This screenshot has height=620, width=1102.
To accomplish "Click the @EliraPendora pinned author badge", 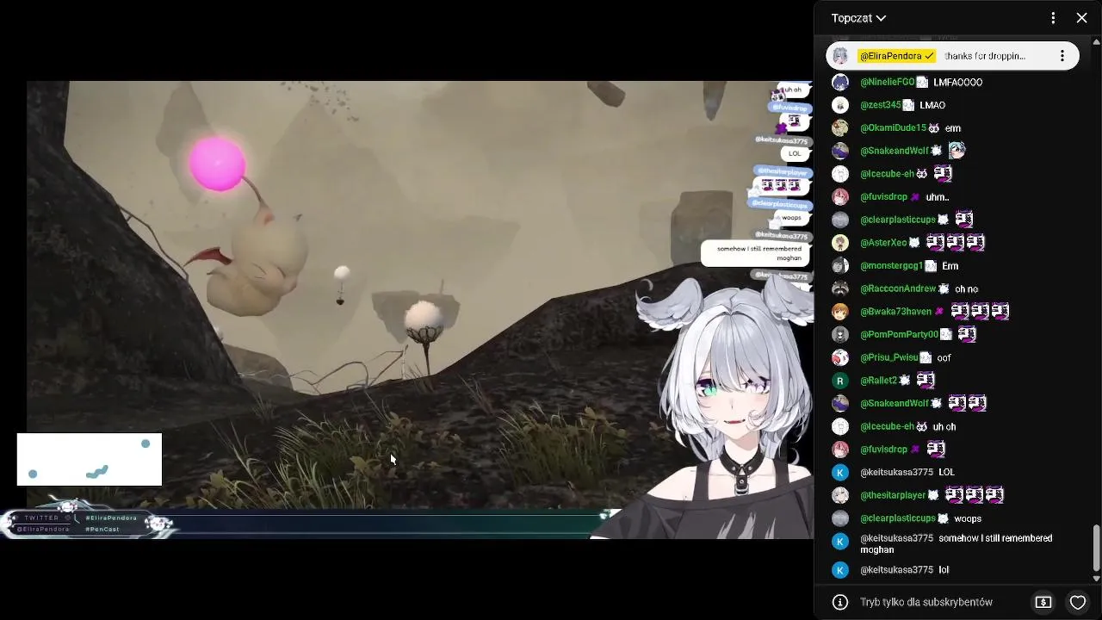I will 896,56.
